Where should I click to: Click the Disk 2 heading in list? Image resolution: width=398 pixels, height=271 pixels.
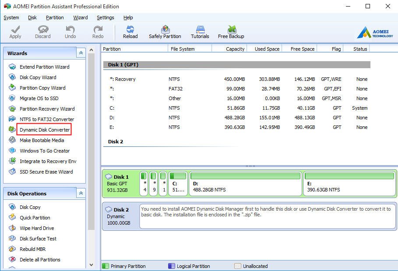click(x=116, y=142)
